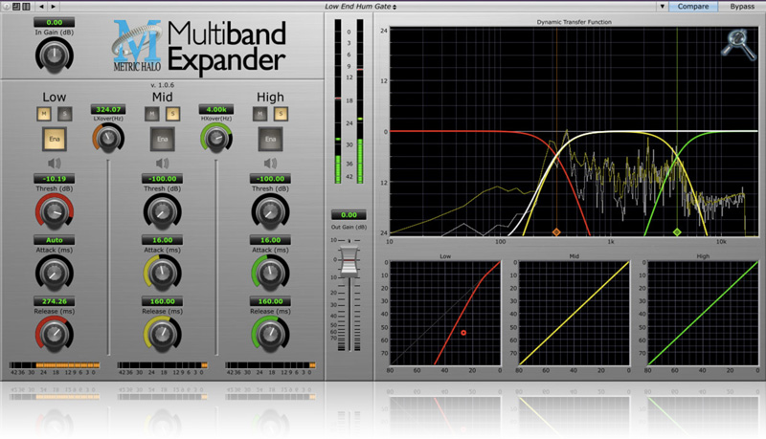Image resolution: width=766 pixels, height=439 pixels.
Task: Click the LXover frequency knob
Action: (x=109, y=139)
